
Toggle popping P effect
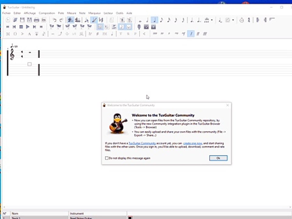point(135,34)
